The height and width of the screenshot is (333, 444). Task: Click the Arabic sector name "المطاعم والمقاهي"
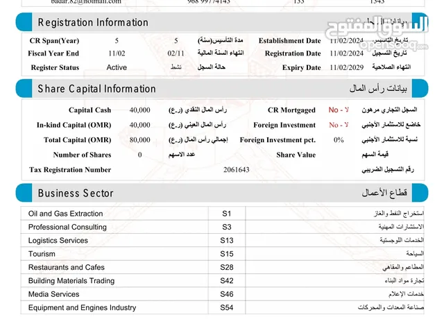(403, 266)
